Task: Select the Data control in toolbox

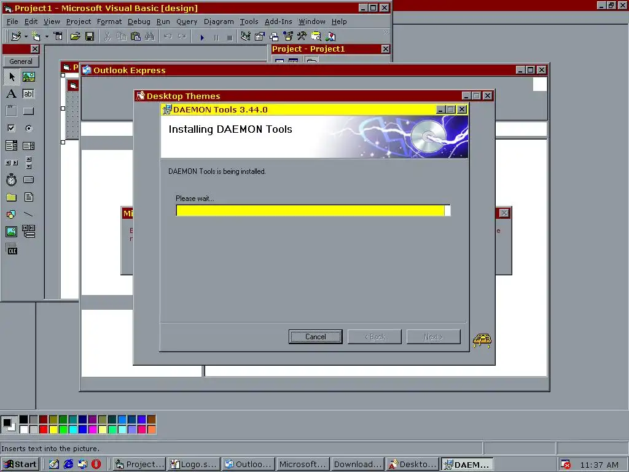Action: (28, 231)
